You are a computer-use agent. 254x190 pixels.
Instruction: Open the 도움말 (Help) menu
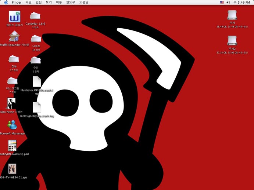point(84,2)
